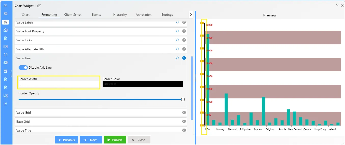Image resolution: width=345 pixels, height=145 pixels.
Task: Click the Value Ticks section header
Action: tap(101, 40)
